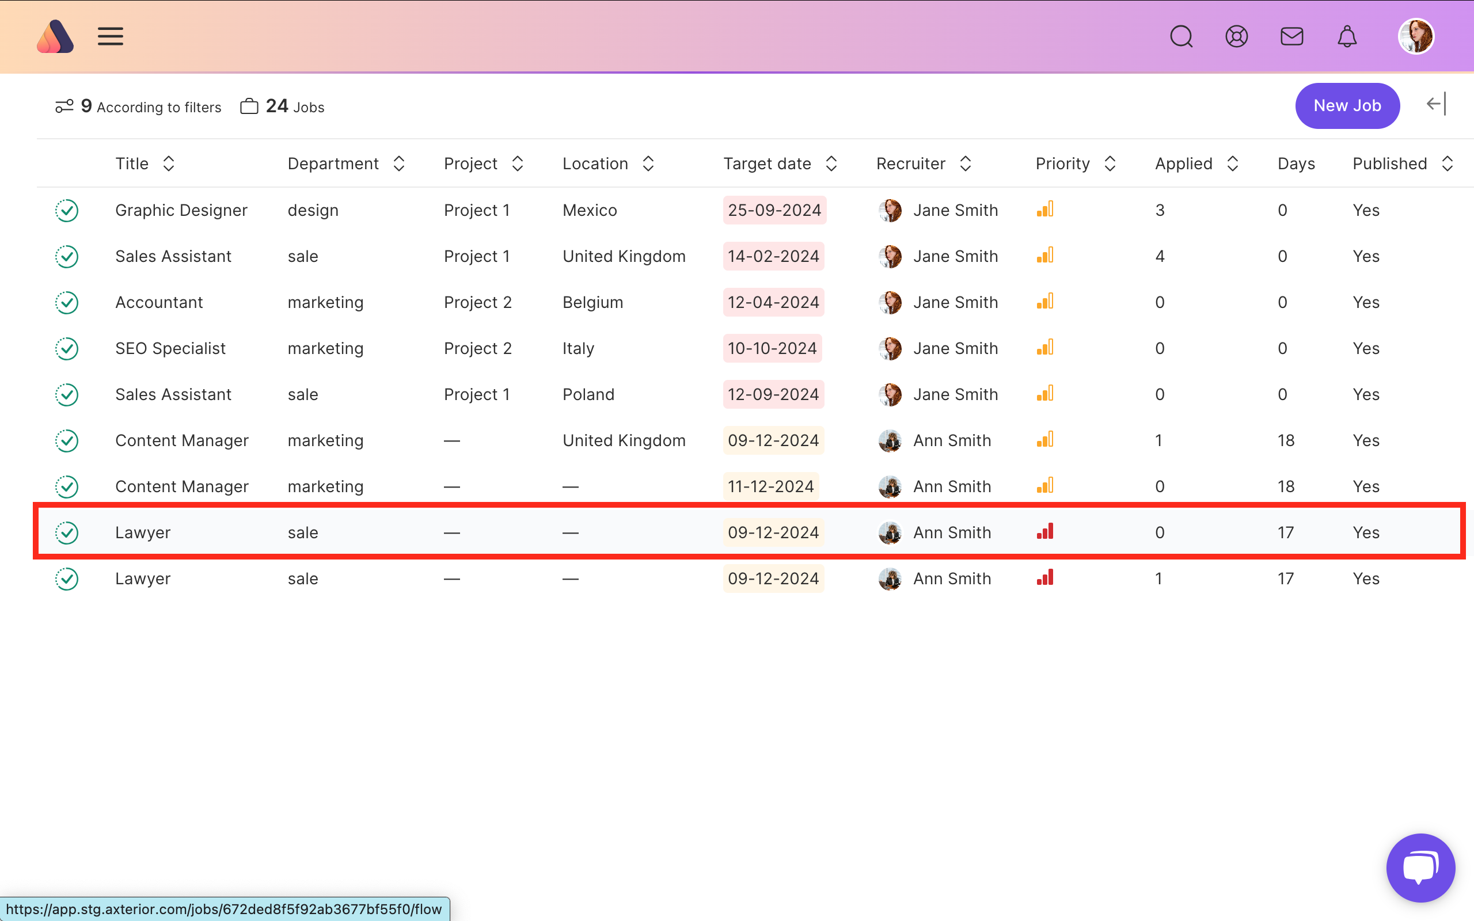
Task: Collapse panel with the arrow-to-bar icon
Action: [x=1436, y=104]
